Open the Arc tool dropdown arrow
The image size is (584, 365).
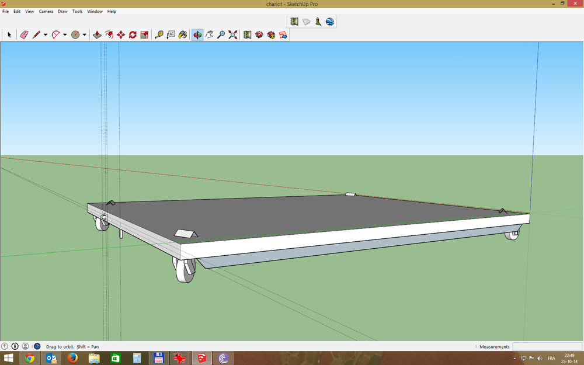click(65, 35)
